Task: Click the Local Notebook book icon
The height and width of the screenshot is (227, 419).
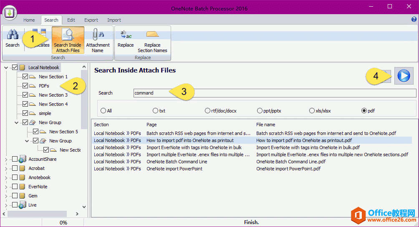Action: click(x=22, y=67)
